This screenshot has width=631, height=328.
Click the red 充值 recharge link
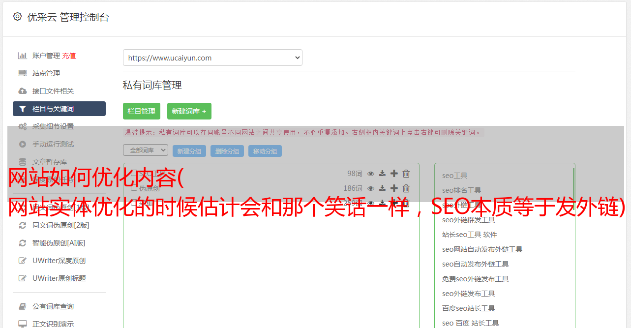pyautogui.click(x=69, y=56)
